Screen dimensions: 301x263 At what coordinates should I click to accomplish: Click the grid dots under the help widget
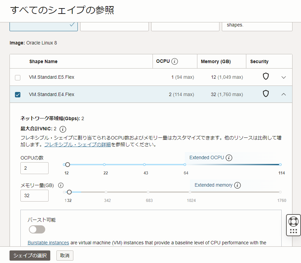click(293, 231)
